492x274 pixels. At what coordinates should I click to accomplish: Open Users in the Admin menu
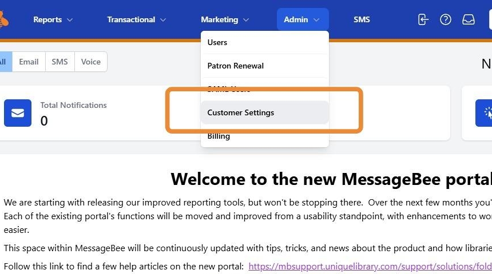(217, 42)
